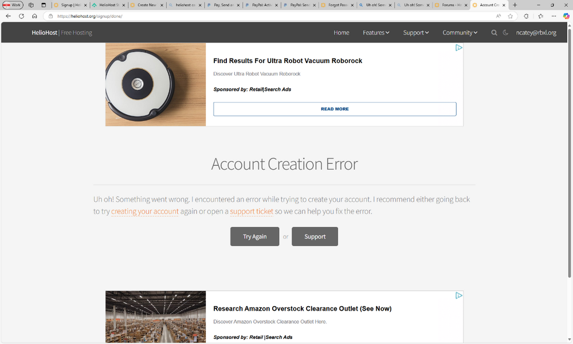Click the gray Support button below the error

pos(315,237)
